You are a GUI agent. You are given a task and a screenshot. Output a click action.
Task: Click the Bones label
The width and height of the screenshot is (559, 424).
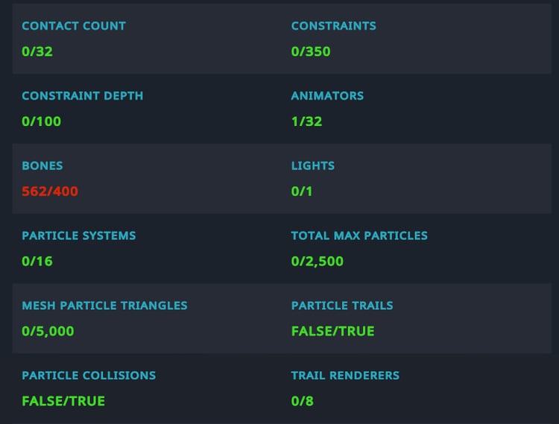click(x=42, y=166)
